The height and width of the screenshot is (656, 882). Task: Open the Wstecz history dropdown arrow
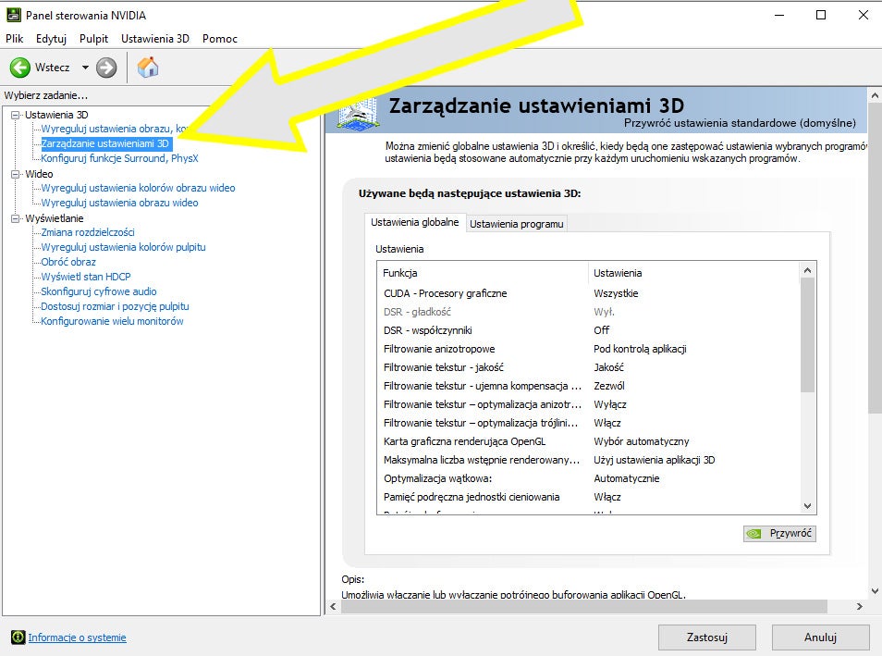85,68
